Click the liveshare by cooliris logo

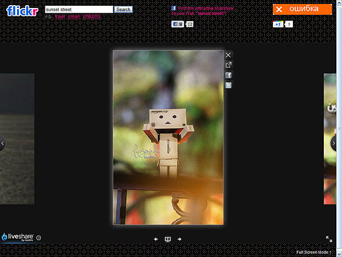pyautogui.click(x=18, y=237)
